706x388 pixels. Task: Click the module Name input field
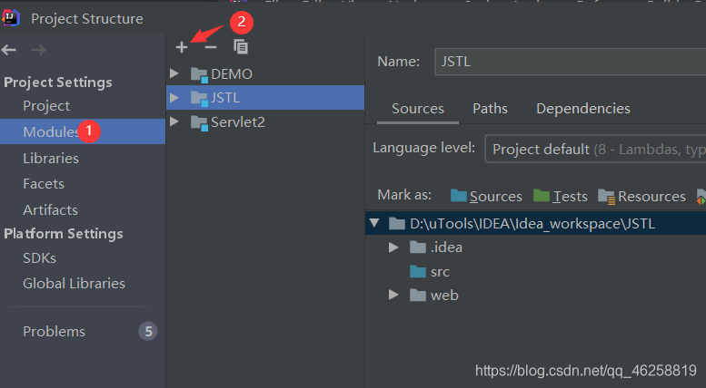click(570, 62)
